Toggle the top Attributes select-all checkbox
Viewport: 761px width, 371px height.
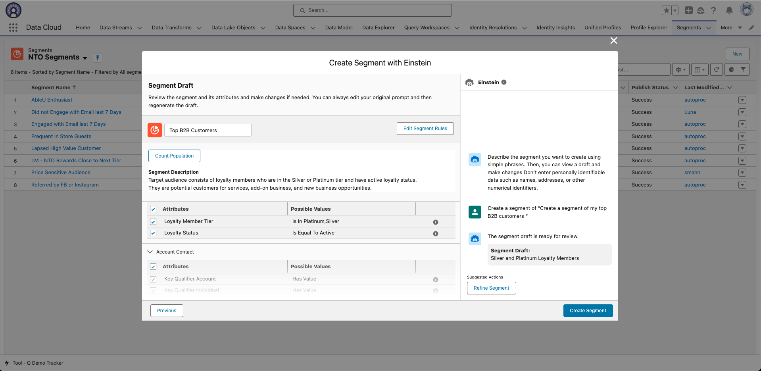click(x=153, y=209)
